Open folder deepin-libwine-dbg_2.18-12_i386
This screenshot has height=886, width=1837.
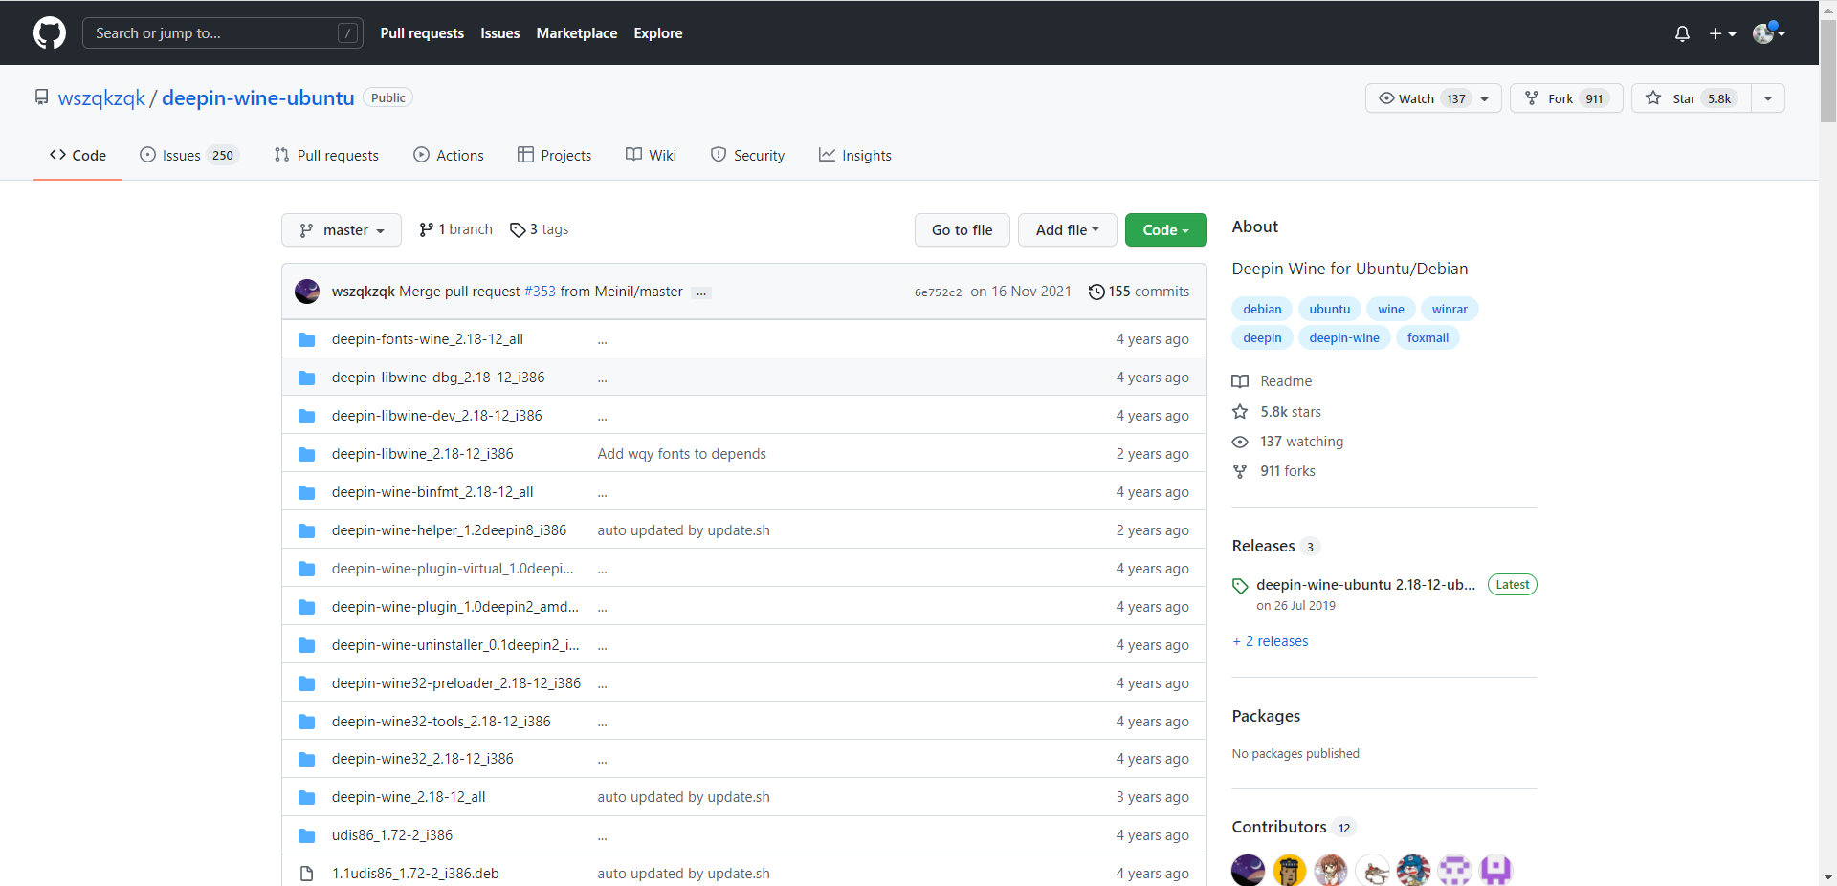[x=438, y=378]
